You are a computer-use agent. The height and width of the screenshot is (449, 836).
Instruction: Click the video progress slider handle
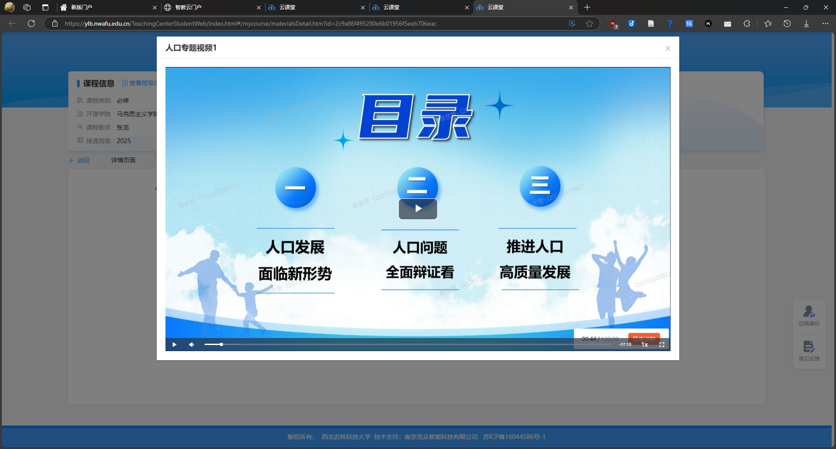(x=221, y=345)
